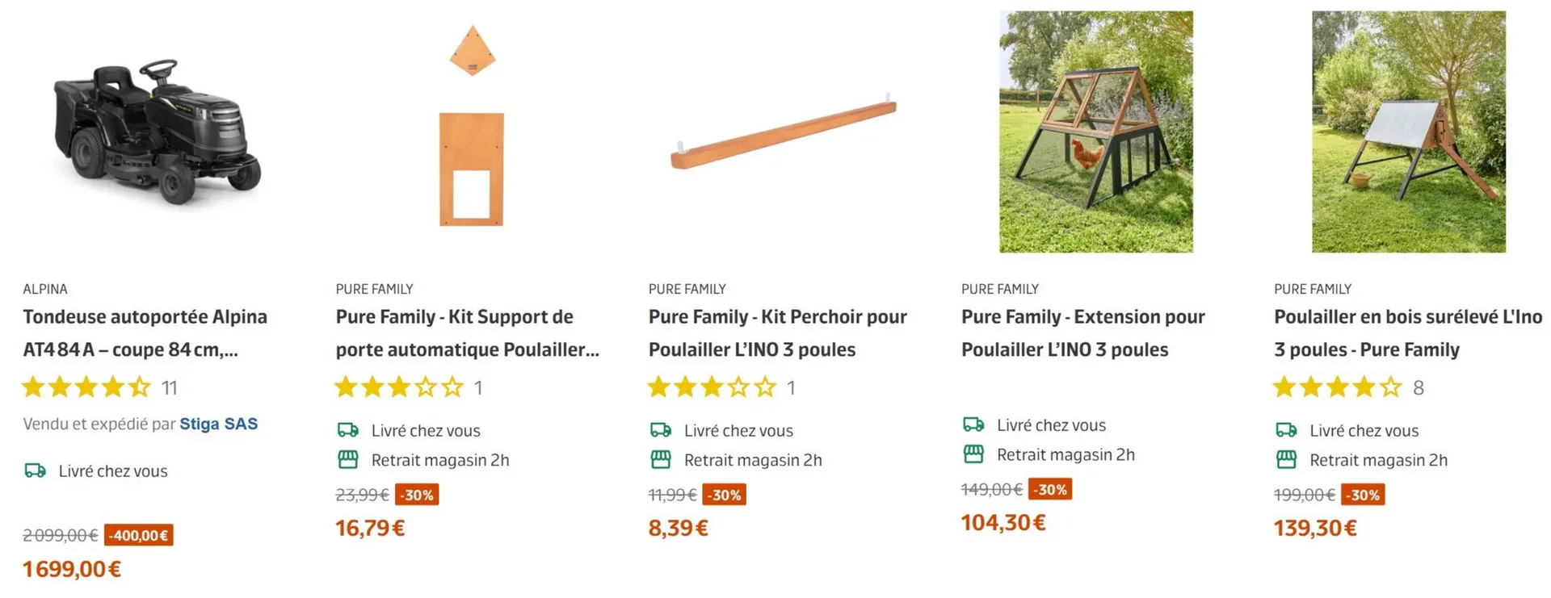Click star rating of Alpina mower

(86, 387)
